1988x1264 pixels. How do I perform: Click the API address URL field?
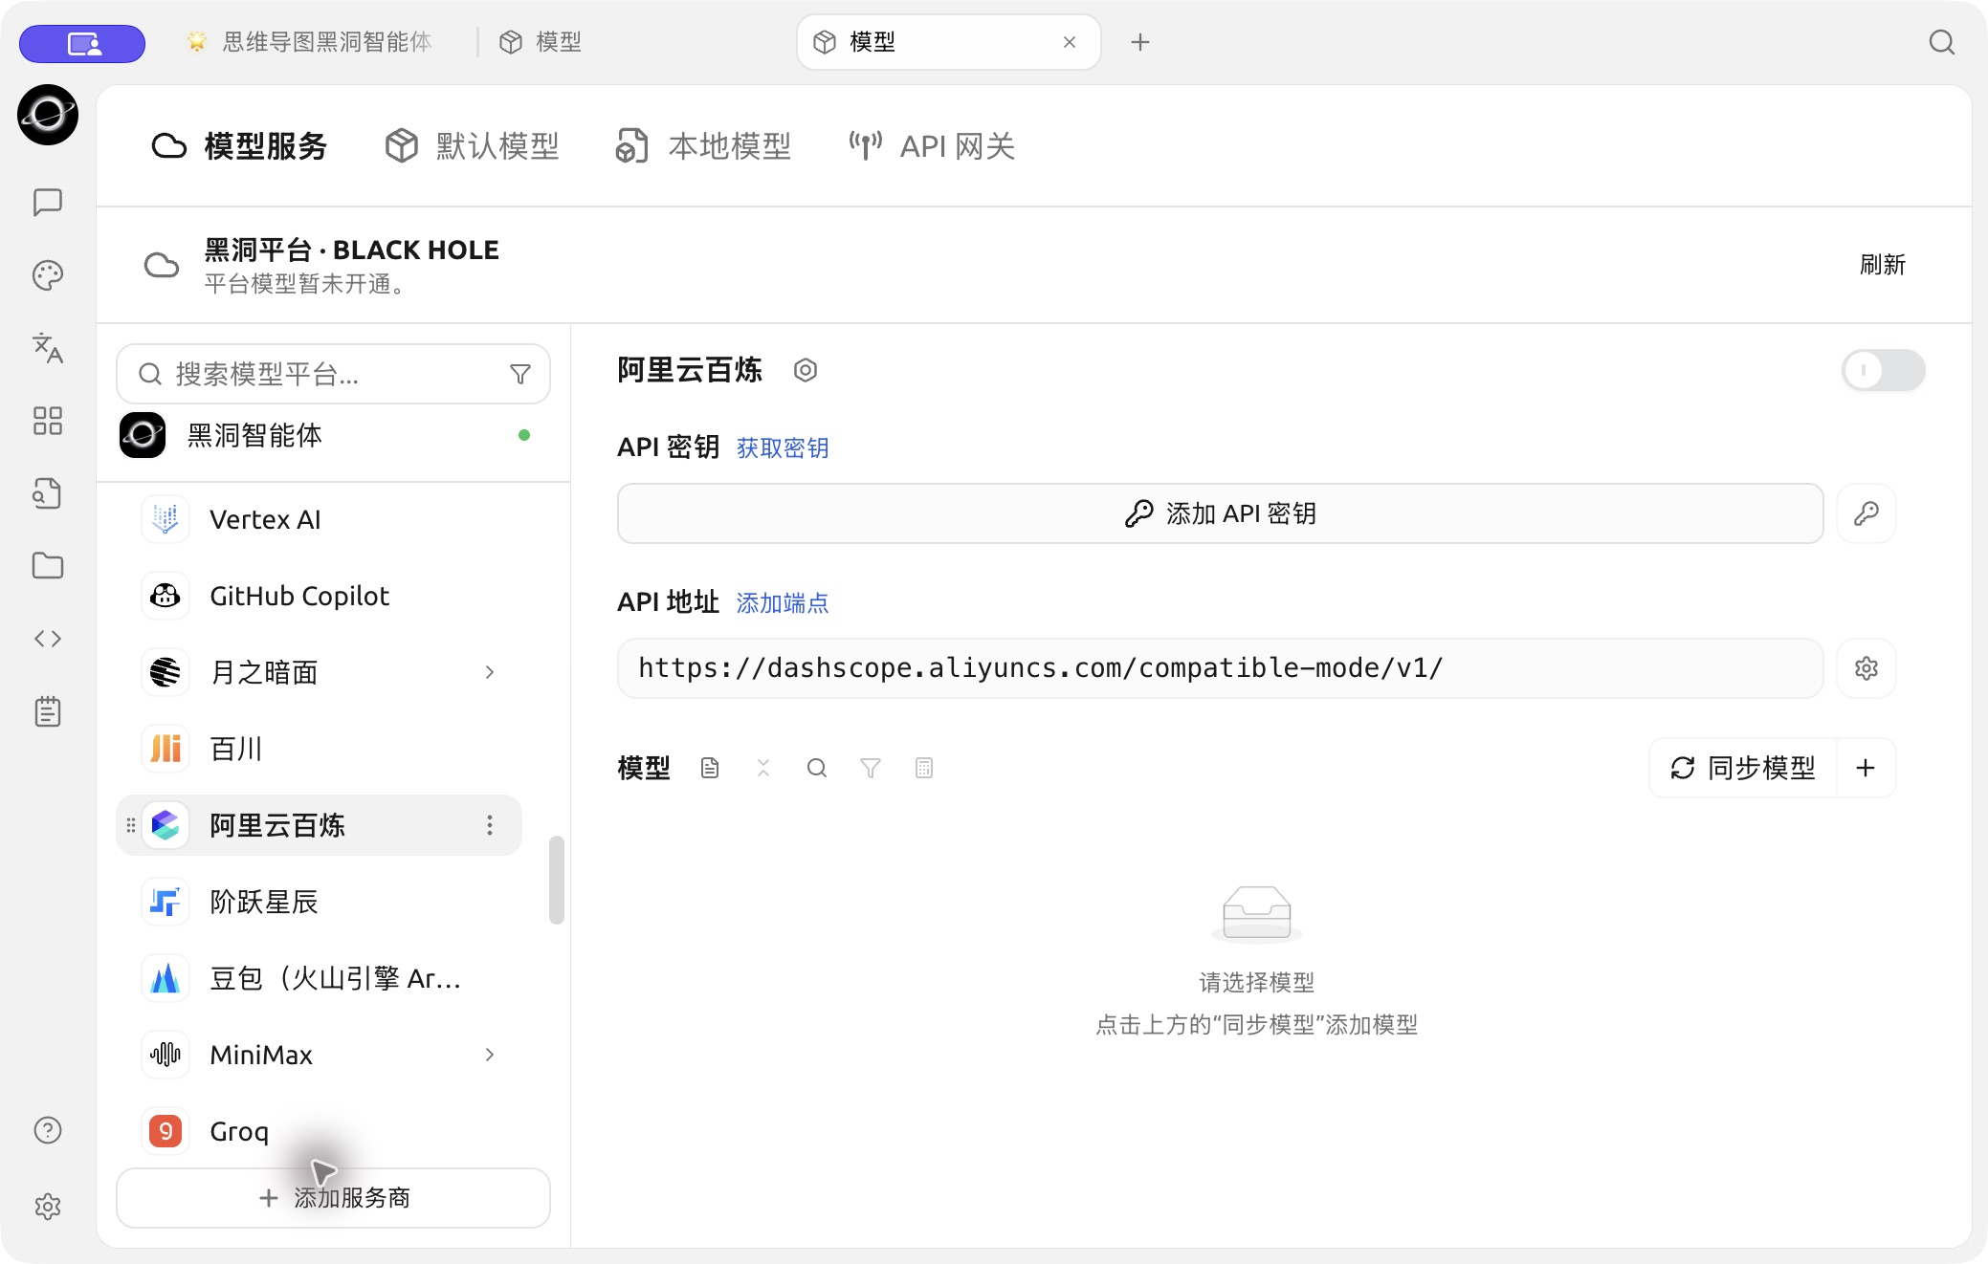[x=1221, y=668]
